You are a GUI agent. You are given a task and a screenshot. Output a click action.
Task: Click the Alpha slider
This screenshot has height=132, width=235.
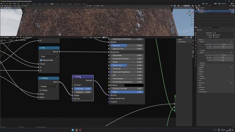[x=127, y=92]
